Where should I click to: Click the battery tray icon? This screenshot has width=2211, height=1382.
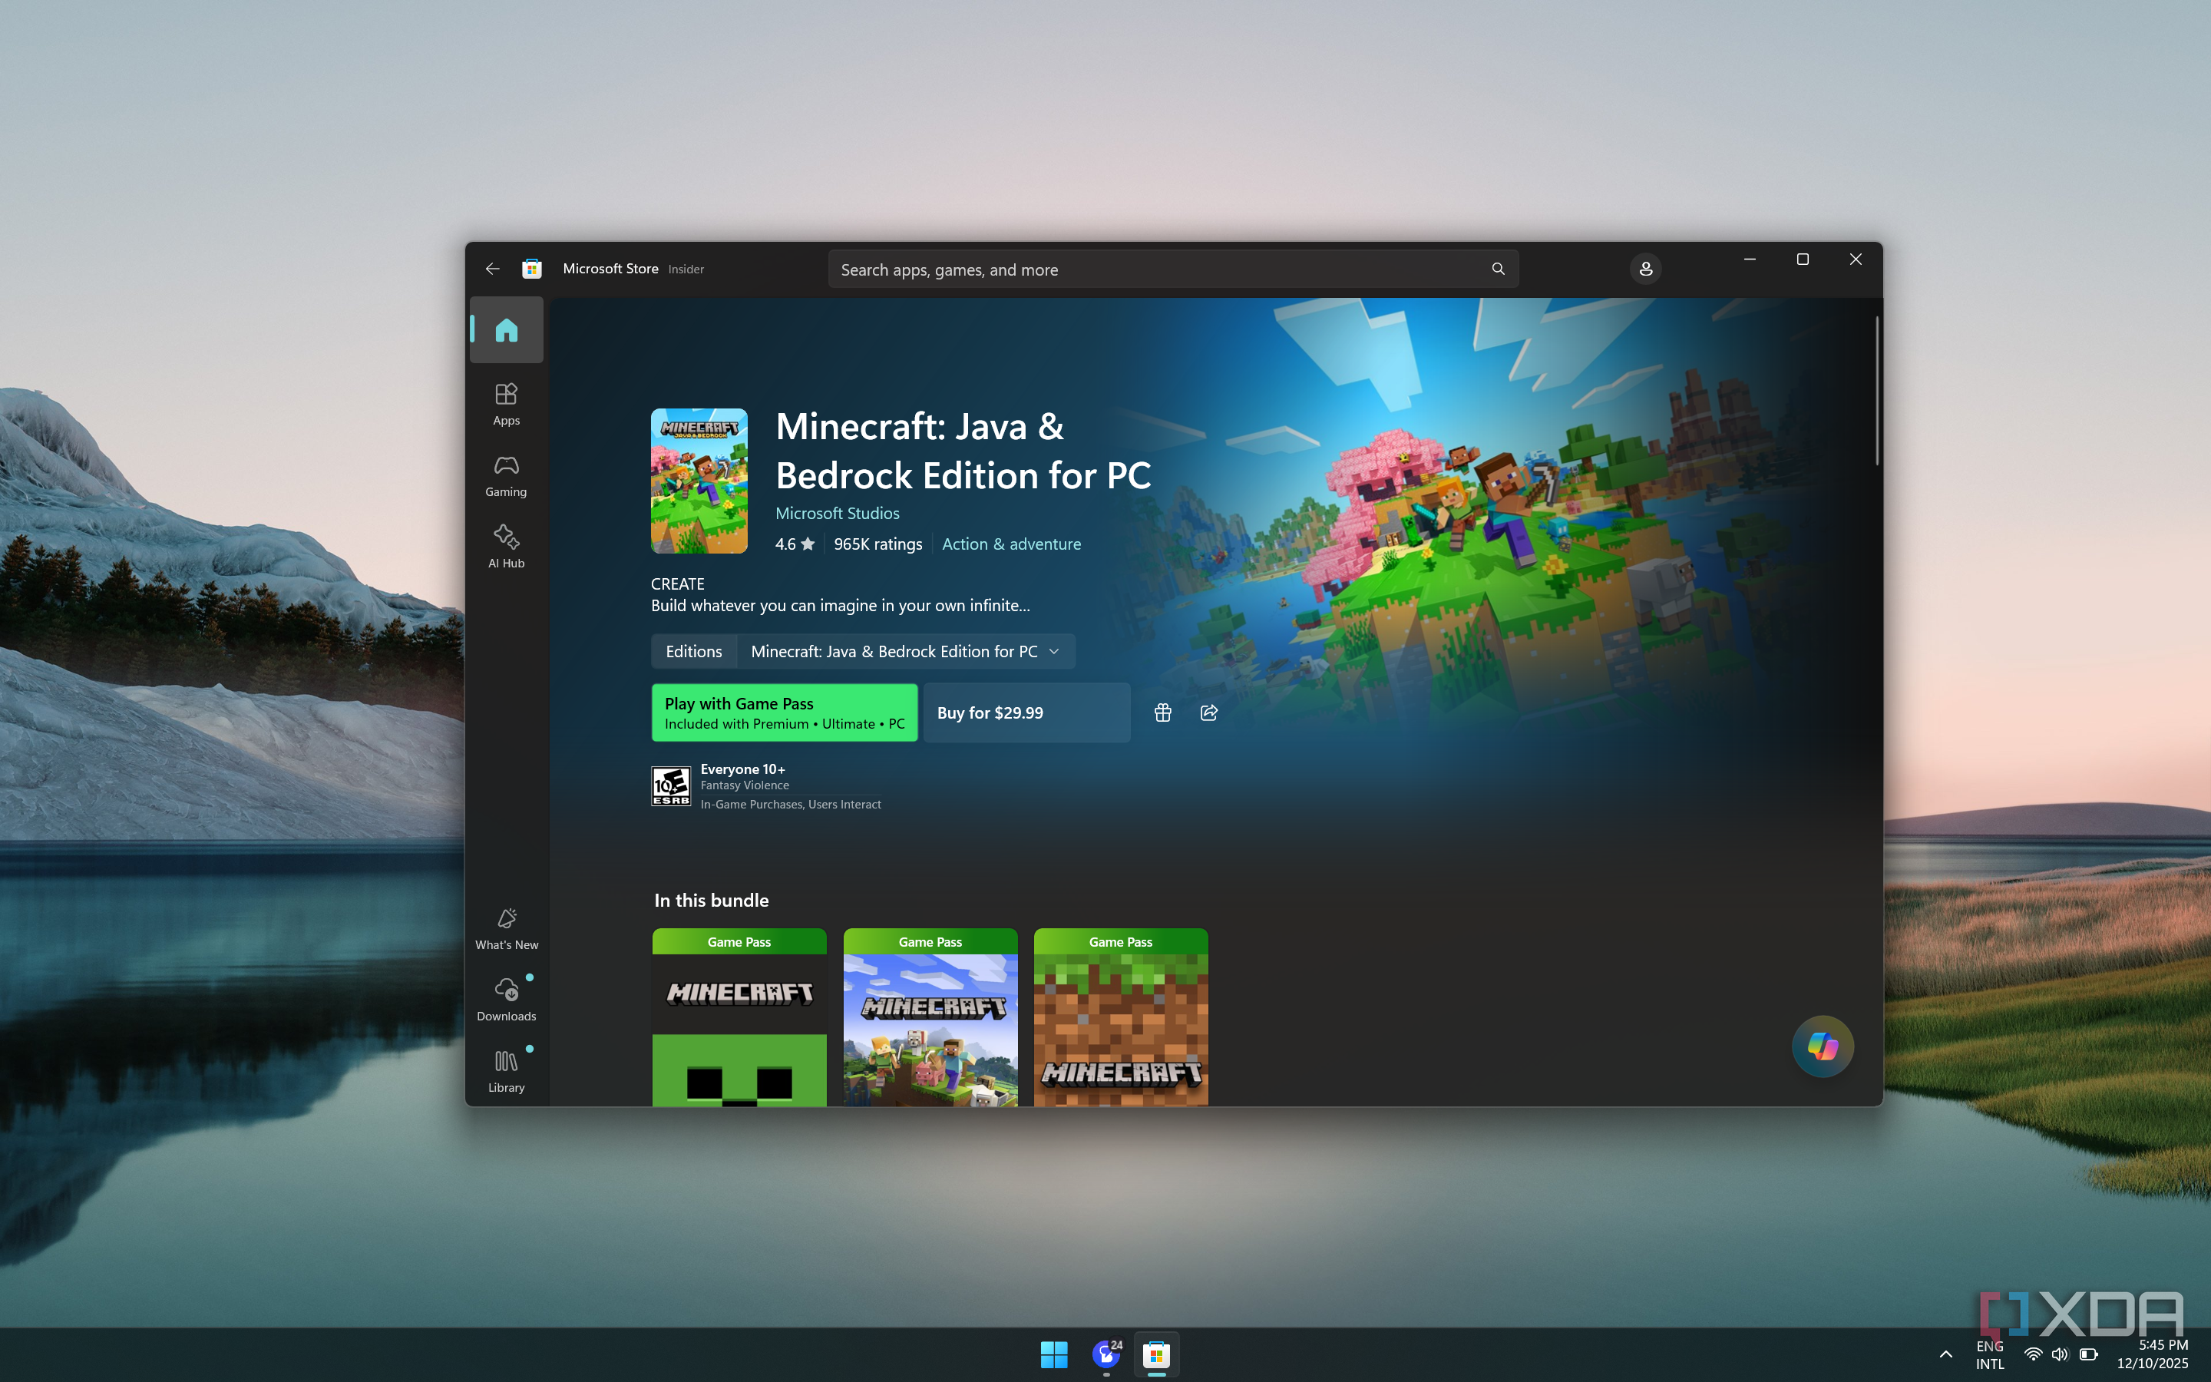(x=2089, y=1354)
